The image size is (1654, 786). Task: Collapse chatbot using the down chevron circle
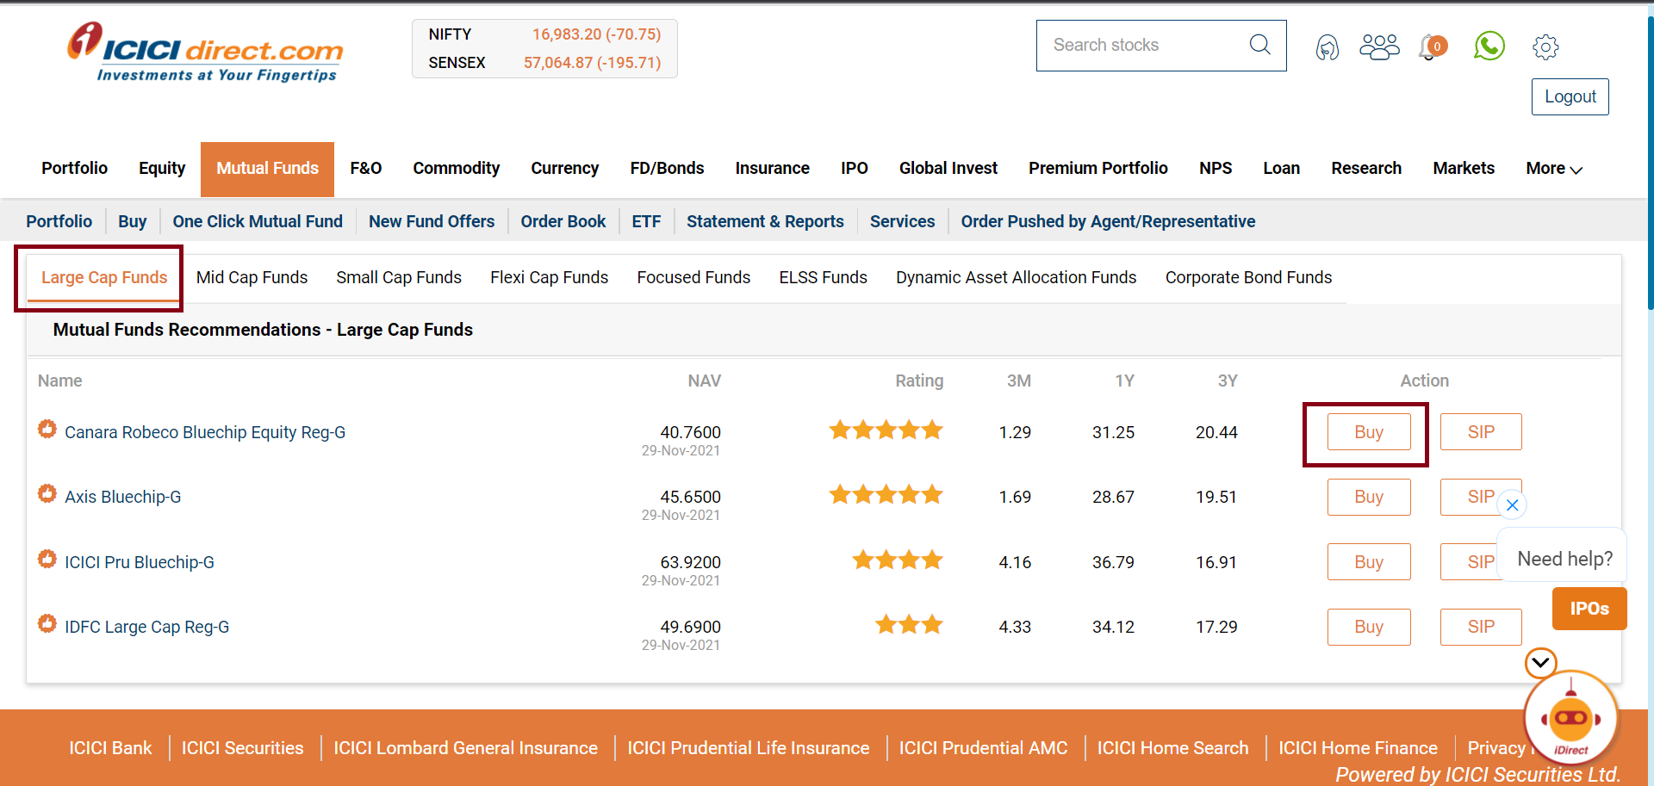(x=1540, y=663)
